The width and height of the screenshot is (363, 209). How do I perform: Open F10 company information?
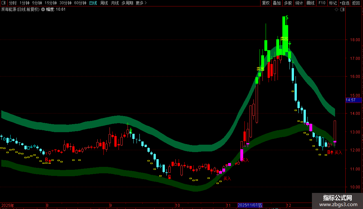322,3
